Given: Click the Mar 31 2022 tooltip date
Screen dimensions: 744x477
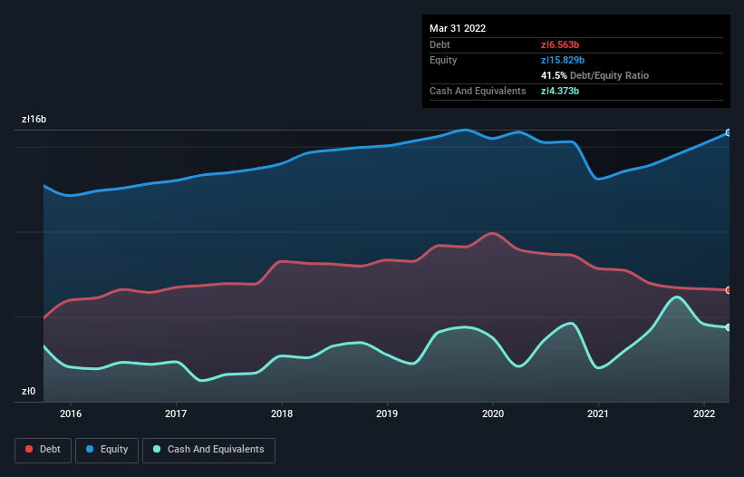Looking at the screenshot, I should (458, 28).
